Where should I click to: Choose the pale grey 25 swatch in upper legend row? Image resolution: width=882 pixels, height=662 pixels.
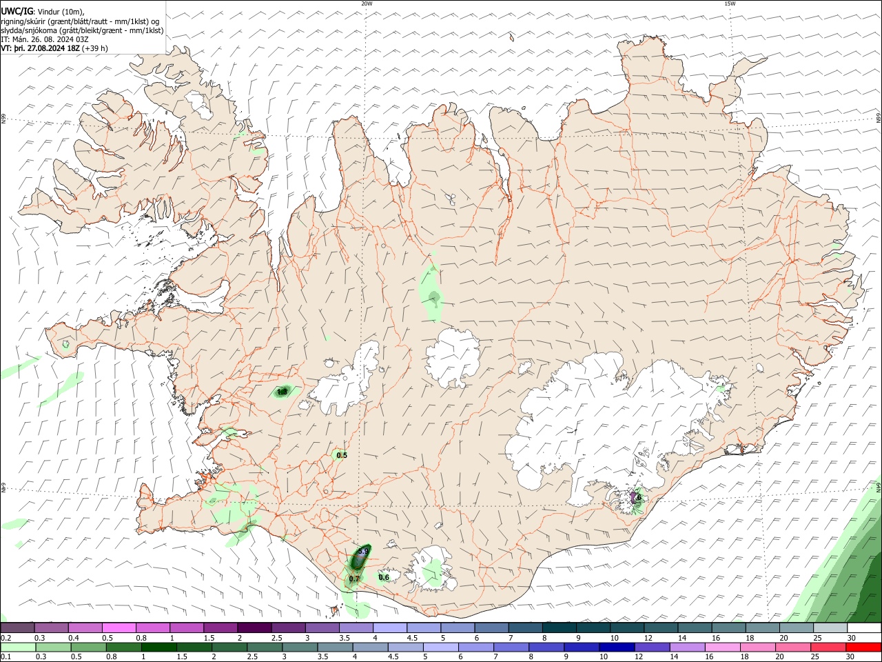tap(829, 628)
